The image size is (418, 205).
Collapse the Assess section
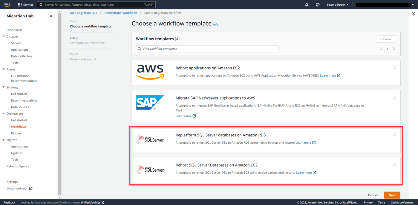click(x=4, y=69)
